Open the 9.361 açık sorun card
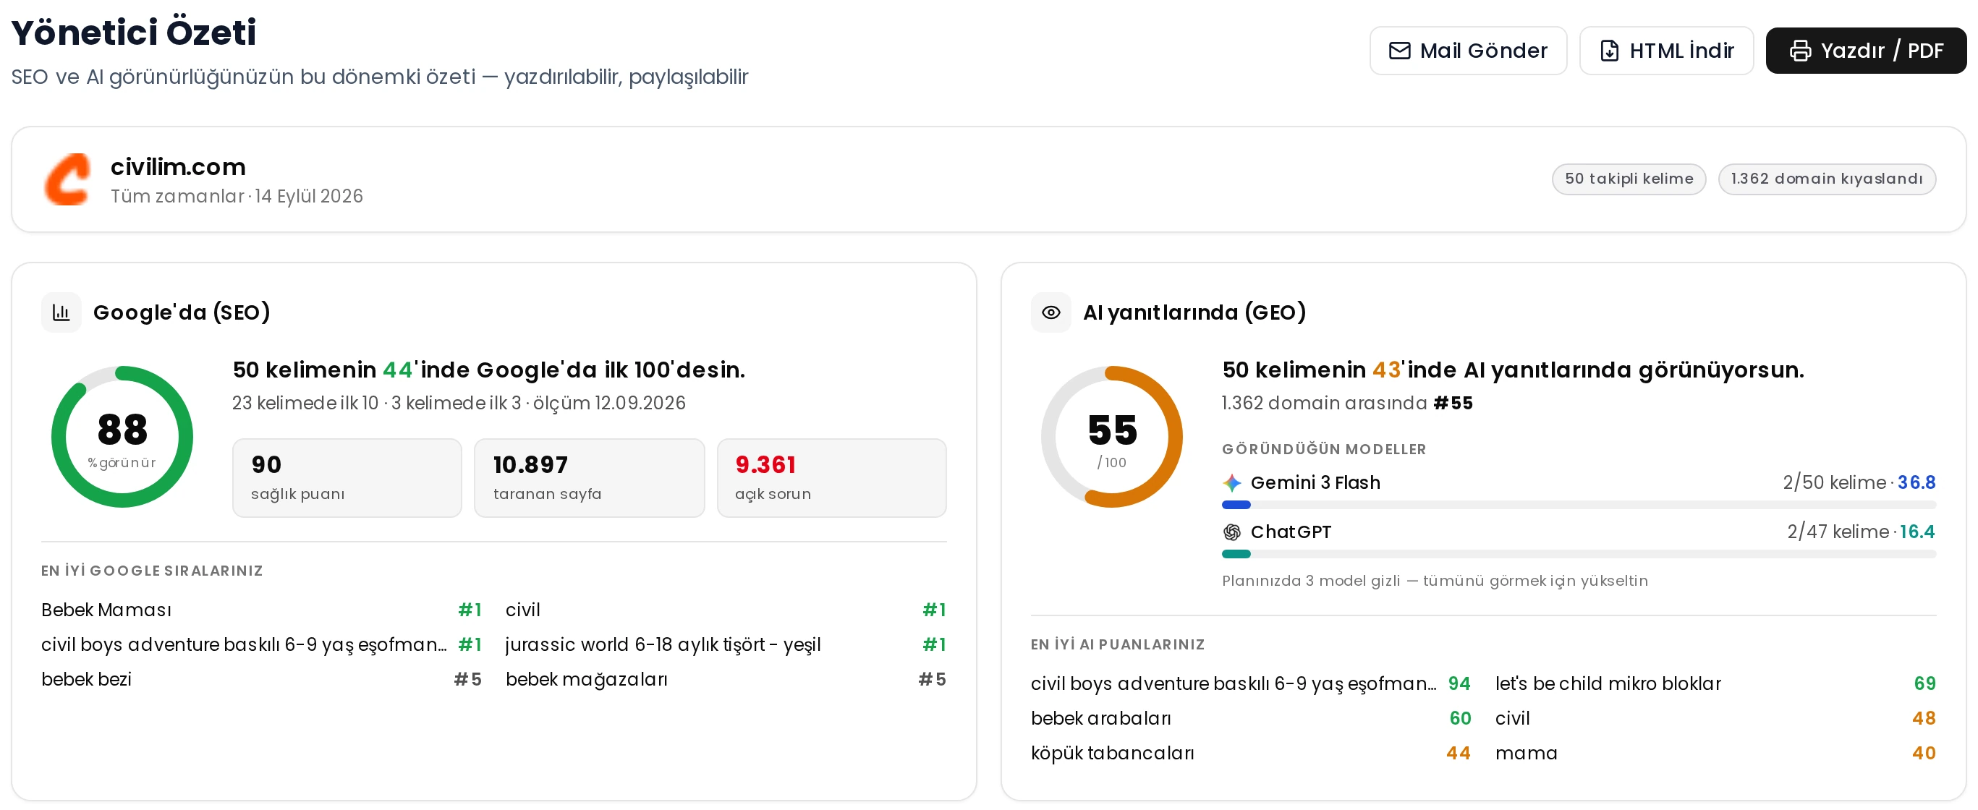Viewport: 1978px width, 810px height. (831, 478)
